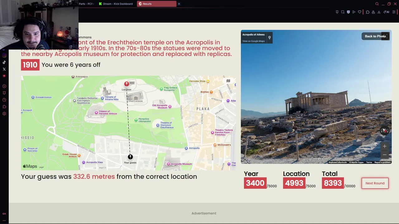This screenshot has height=224, width=399.
Task: Select Temple of Athena Nike on map
Action: [109, 98]
